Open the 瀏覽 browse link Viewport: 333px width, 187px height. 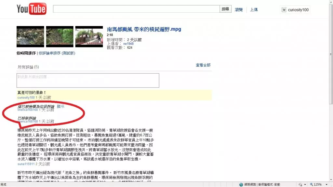pyautogui.click(x=239, y=9)
